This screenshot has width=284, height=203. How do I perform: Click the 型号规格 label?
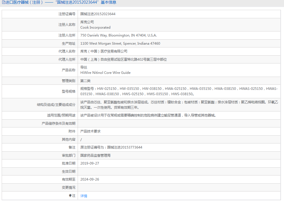68,91
